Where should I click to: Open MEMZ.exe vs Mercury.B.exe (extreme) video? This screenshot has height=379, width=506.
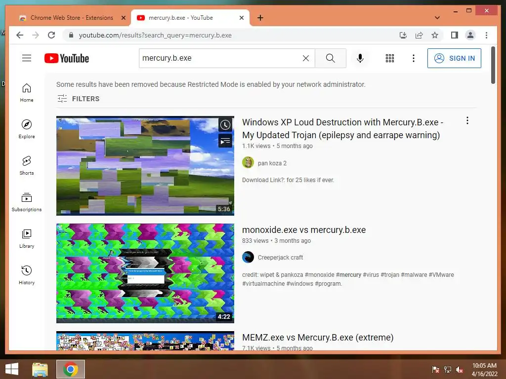(x=318, y=338)
